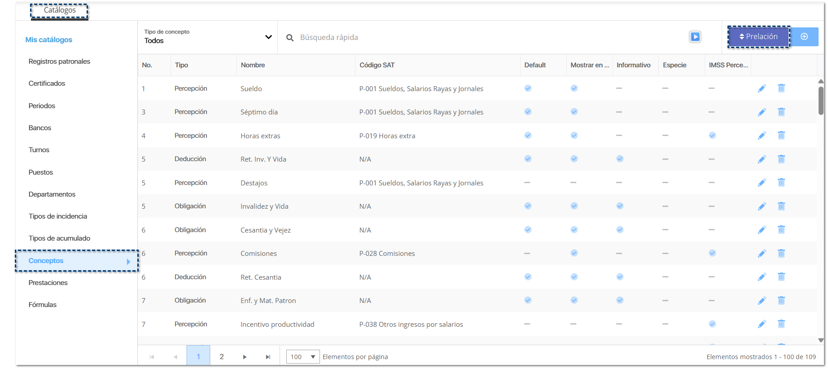Viewport: 828px width, 369px height.
Task: Click the add concept plus button
Action: [x=804, y=37]
